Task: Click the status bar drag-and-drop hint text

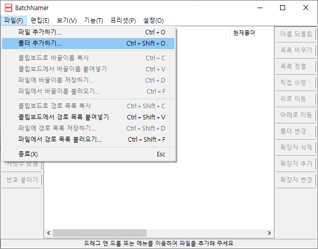Action: 159,243
